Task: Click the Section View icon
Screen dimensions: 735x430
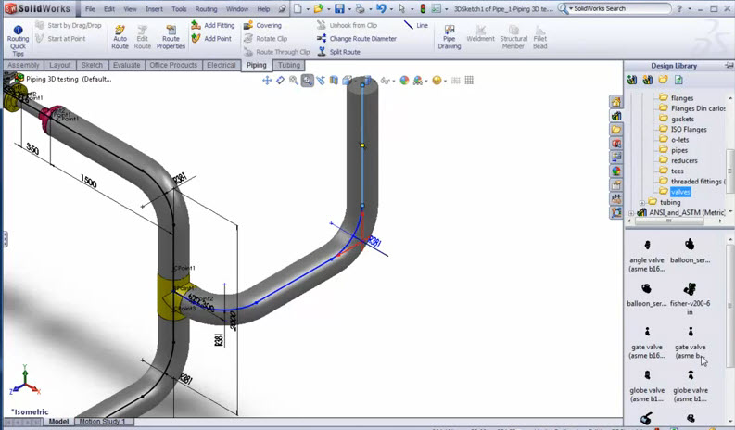Action: (x=334, y=81)
